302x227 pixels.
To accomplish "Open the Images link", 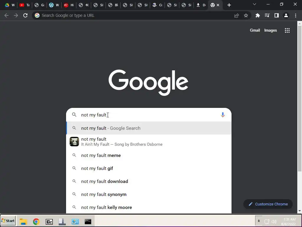I will (x=270, y=30).
